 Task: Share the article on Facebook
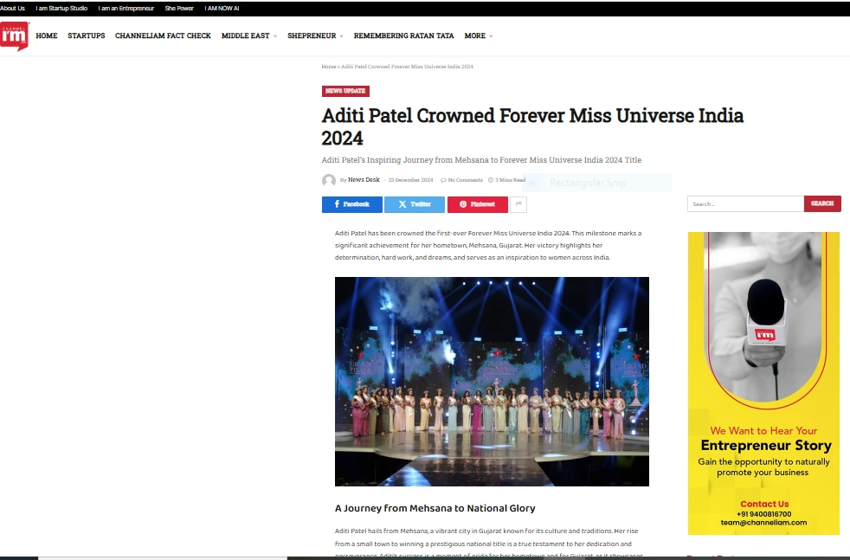pyautogui.click(x=351, y=204)
